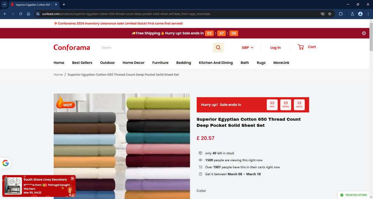Click the inventory clearance sale announcement

tap(119, 23)
